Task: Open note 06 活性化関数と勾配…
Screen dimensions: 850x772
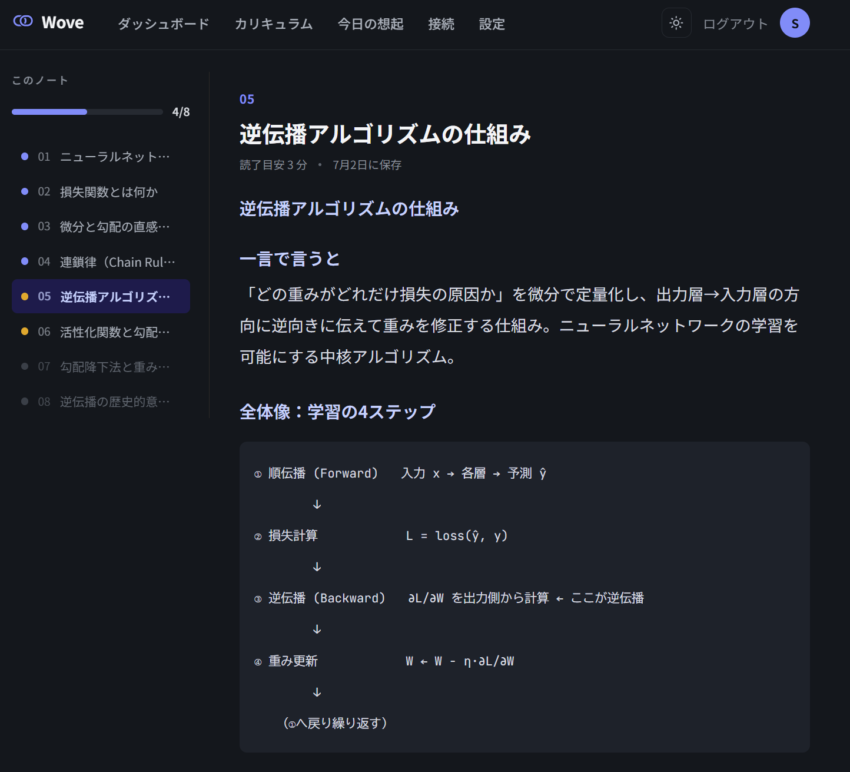Action: coord(101,332)
